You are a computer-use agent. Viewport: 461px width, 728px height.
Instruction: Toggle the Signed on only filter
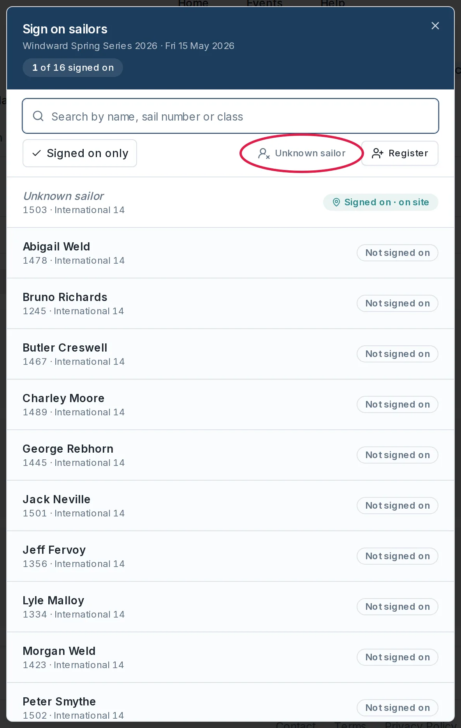click(x=80, y=153)
